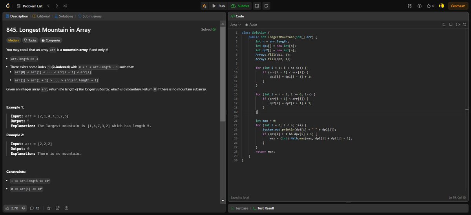Expand the Topics tag
Viewport: 471px width, 215px height.
click(x=31, y=40)
